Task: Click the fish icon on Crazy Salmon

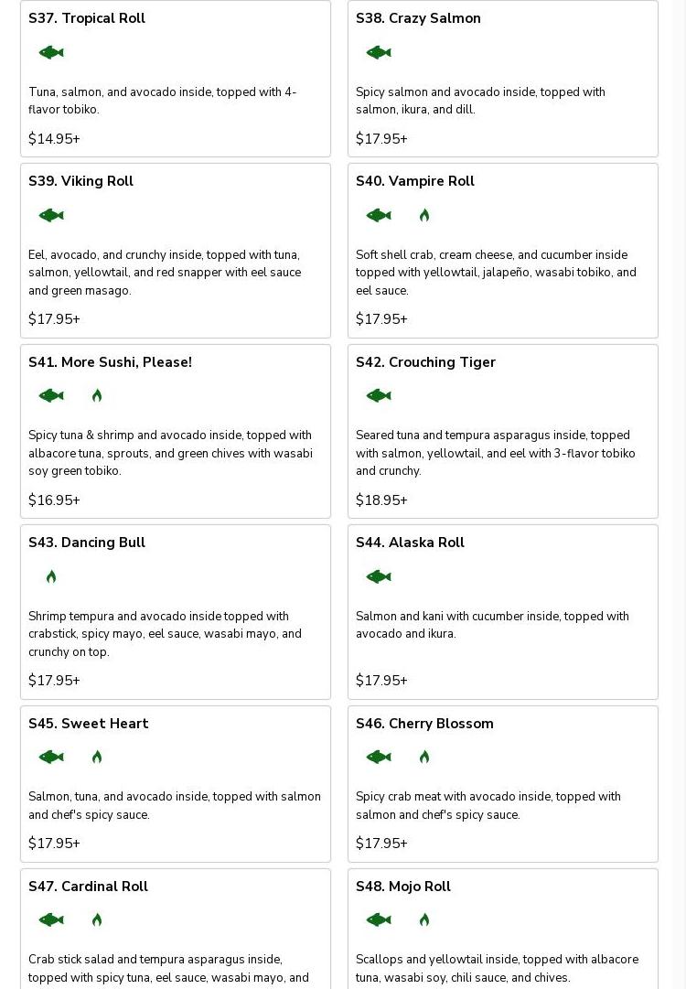Action: coord(379,53)
